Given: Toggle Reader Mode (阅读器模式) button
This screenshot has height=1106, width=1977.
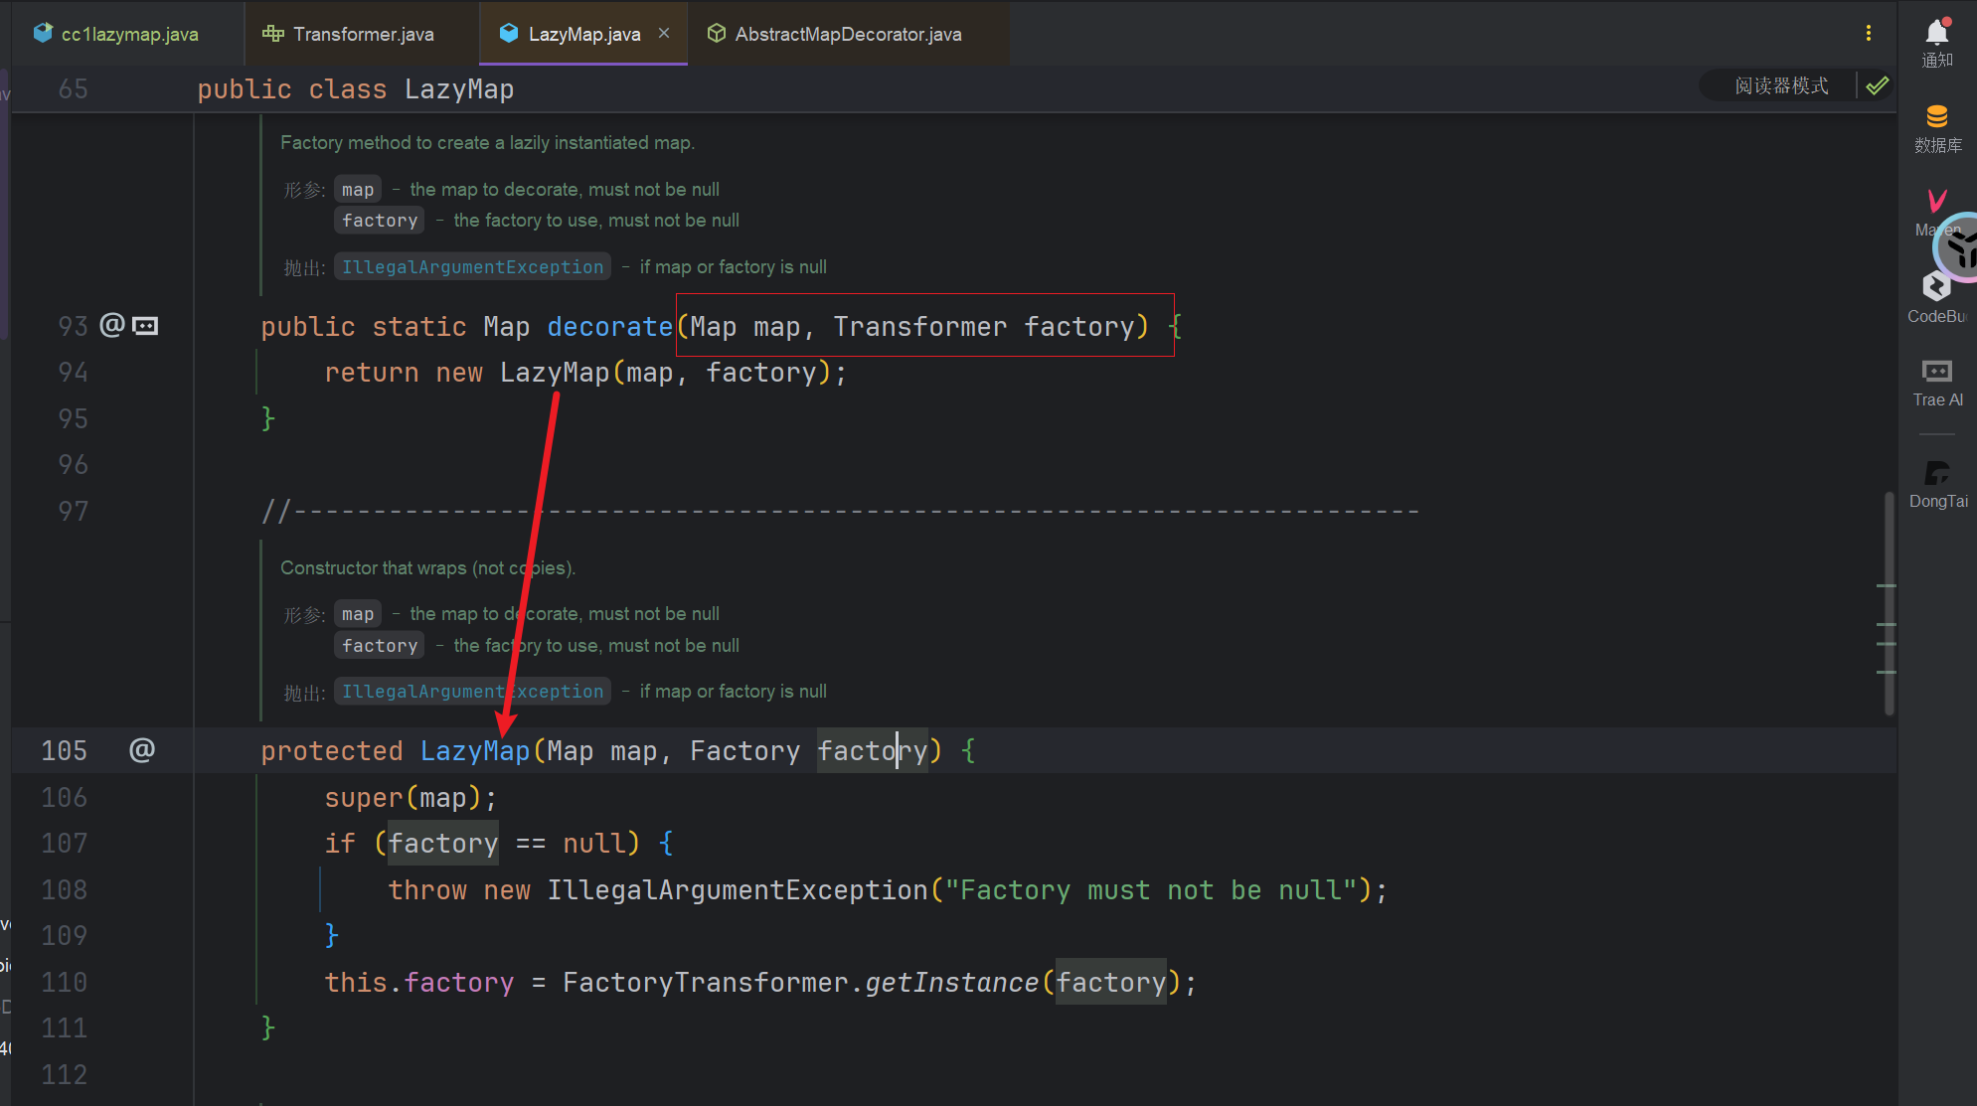Looking at the screenshot, I should (1780, 86).
